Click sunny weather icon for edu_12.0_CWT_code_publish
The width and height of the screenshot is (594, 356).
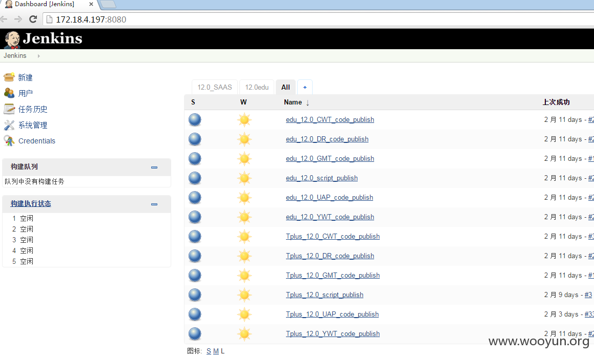coord(244,120)
